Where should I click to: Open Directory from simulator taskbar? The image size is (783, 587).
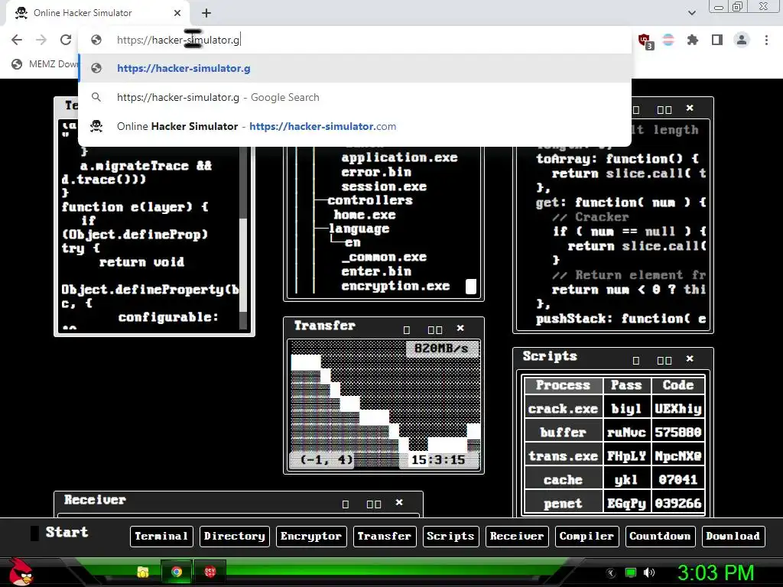pos(235,536)
